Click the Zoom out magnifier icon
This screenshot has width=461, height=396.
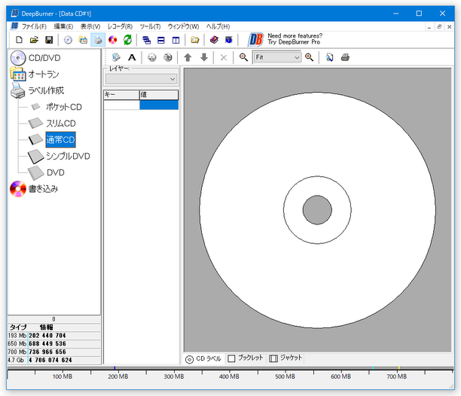[243, 57]
